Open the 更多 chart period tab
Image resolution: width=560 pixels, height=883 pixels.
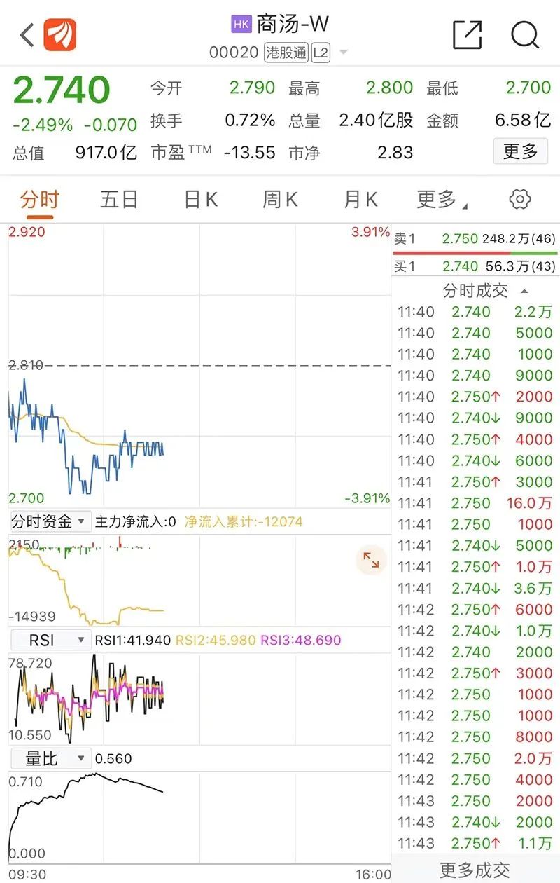pyautogui.click(x=441, y=200)
